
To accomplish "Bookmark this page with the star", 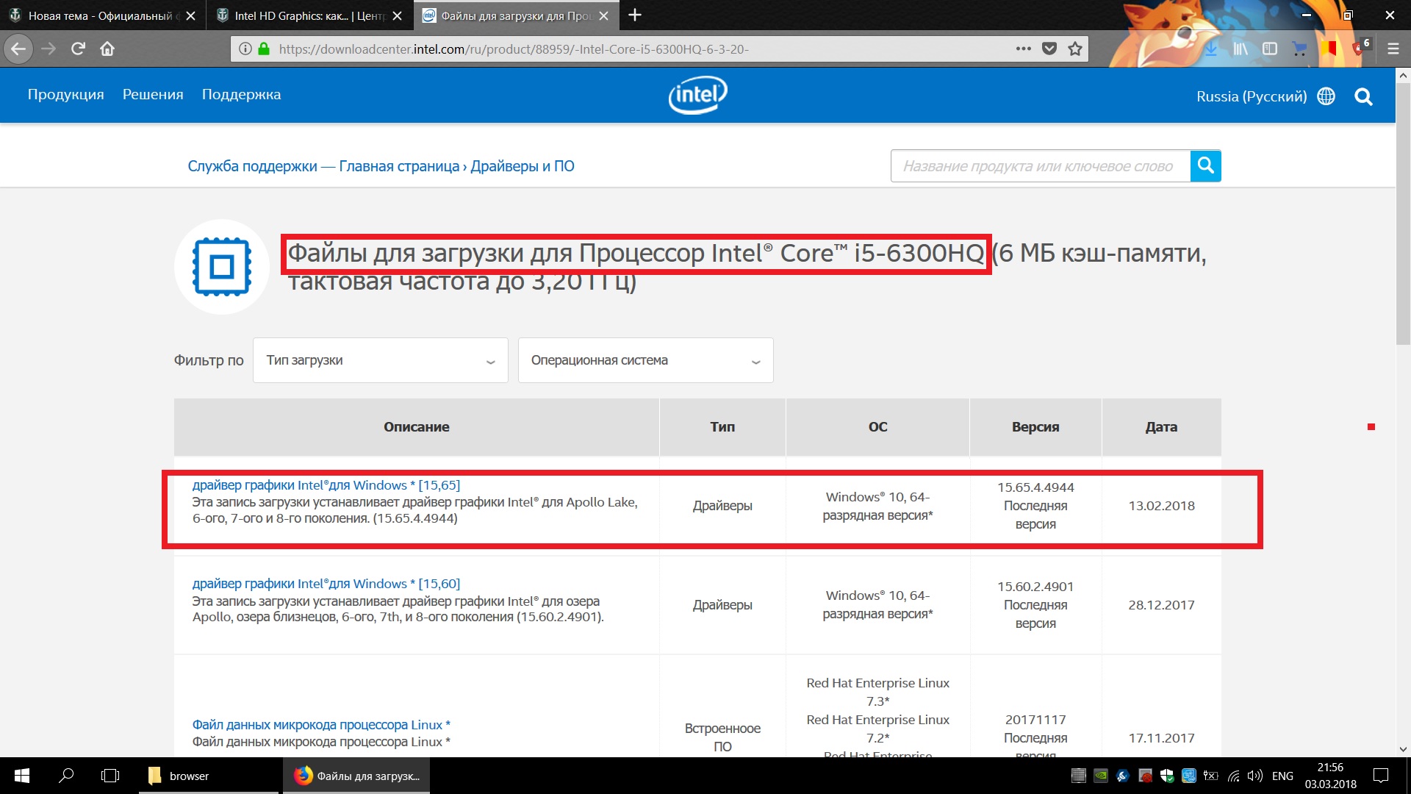I will pos(1075,49).
